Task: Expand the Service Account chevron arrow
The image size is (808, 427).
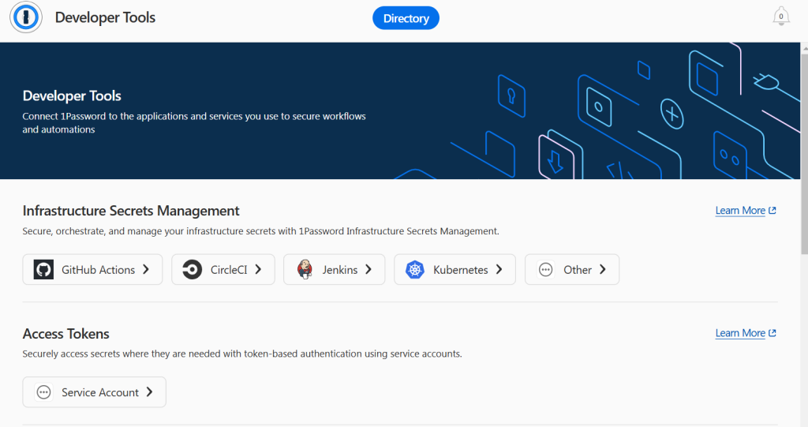Action: pyautogui.click(x=150, y=392)
